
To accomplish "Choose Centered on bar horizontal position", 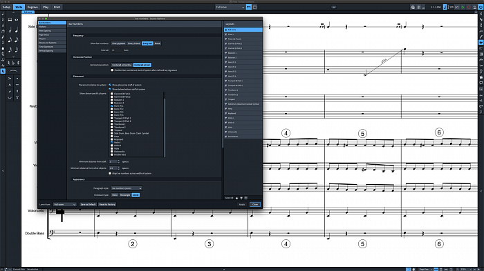I will (x=142, y=65).
